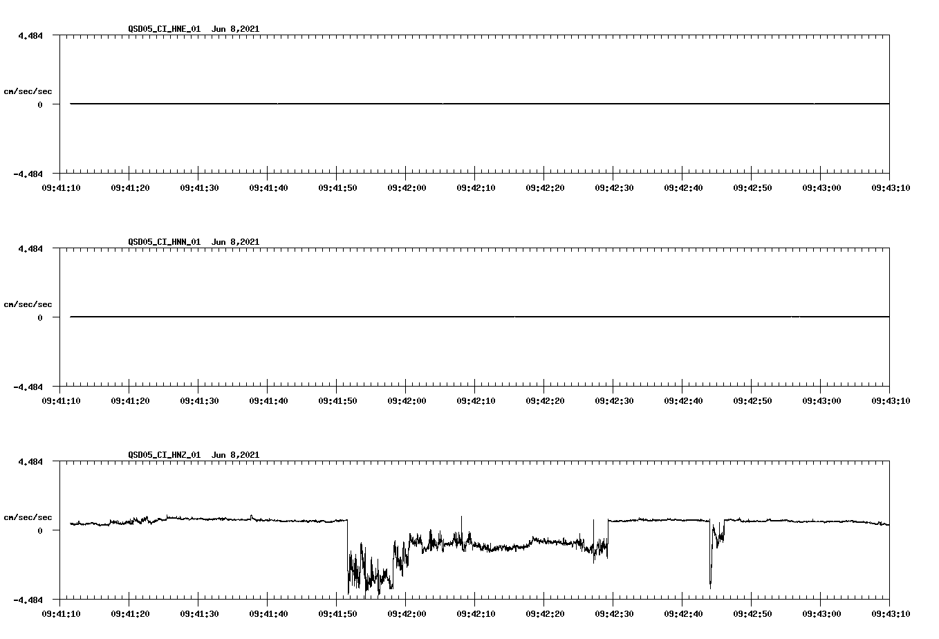939x639 pixels.
Task: Select the -4.484 axis value on HNE plot
Action: click(28, 174)
